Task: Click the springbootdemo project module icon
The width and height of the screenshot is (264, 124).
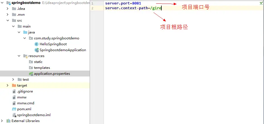Action: click(8, 3)
